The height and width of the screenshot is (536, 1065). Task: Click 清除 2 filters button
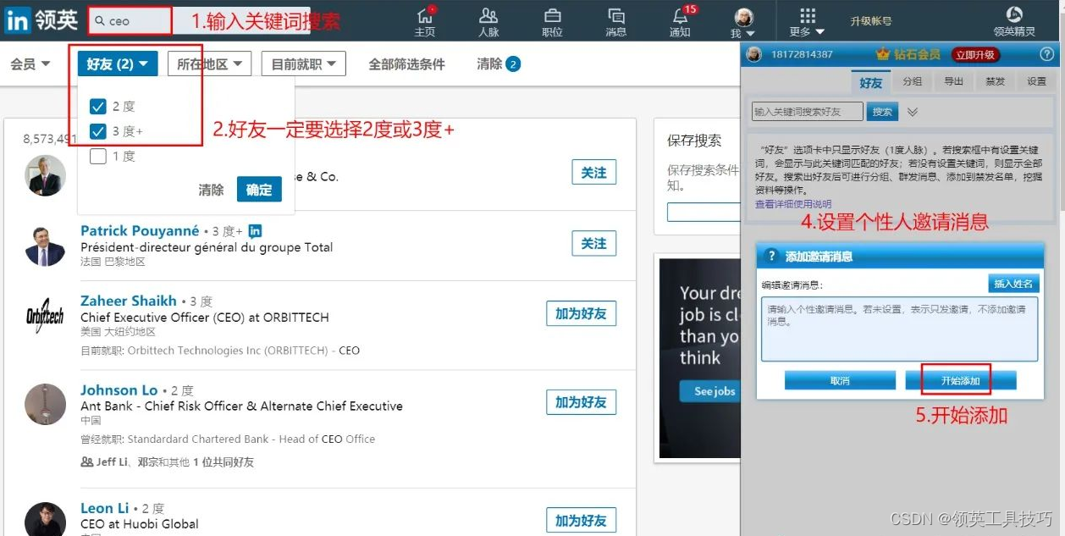(499, 64)
